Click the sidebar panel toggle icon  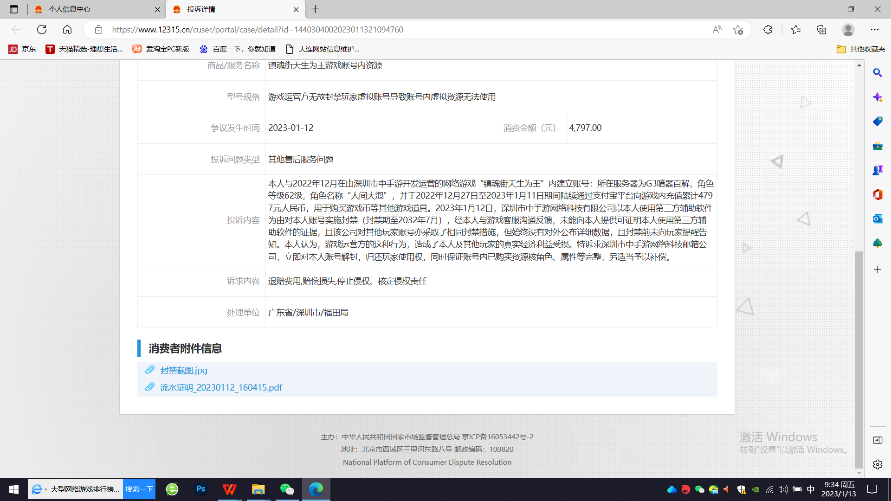(878, 440)
